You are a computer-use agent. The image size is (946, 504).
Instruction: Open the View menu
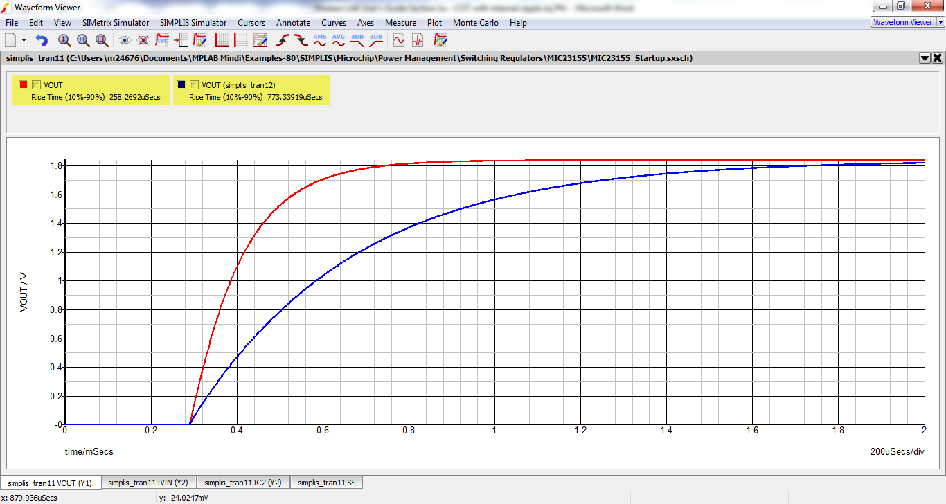(x=62, y=23)
